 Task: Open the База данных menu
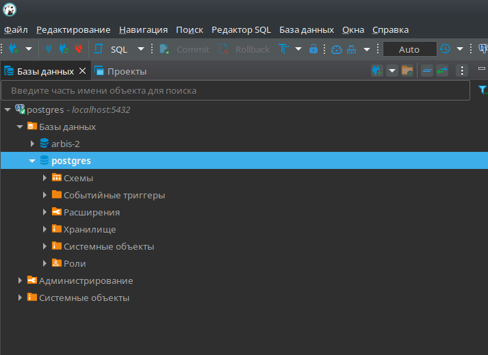(x=307, y=30)
